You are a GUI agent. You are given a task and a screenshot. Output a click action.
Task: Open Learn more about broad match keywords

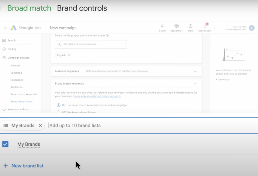pyautogui.click(x=97, y=96)
